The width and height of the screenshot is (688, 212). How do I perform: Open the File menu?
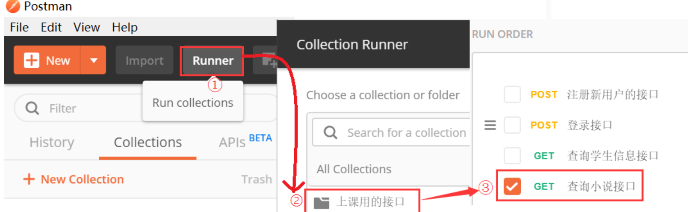(x=19, y=27)
